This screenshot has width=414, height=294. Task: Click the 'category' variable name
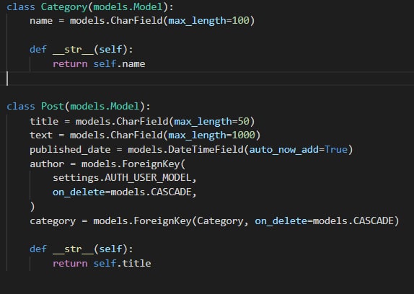[x=53, y=220]
